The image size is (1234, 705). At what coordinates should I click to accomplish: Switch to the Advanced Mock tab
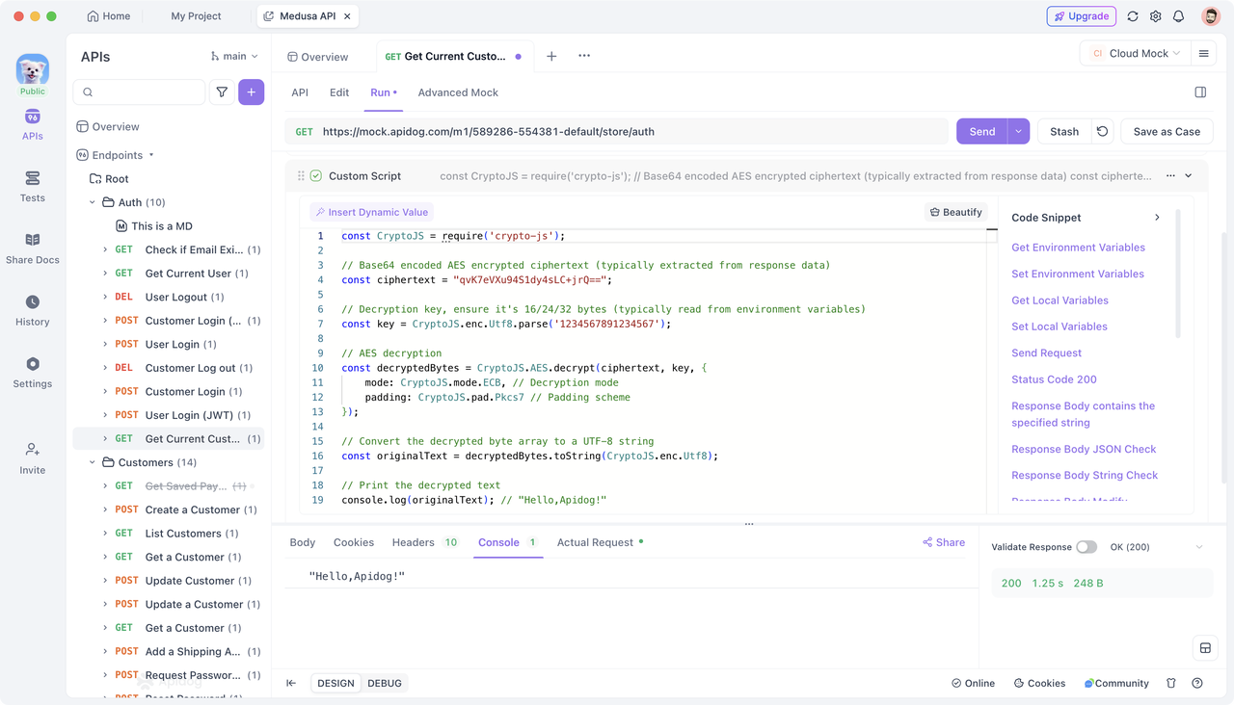click(458, 92)
